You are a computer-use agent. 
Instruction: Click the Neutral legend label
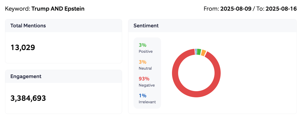[x=145, y=68]
